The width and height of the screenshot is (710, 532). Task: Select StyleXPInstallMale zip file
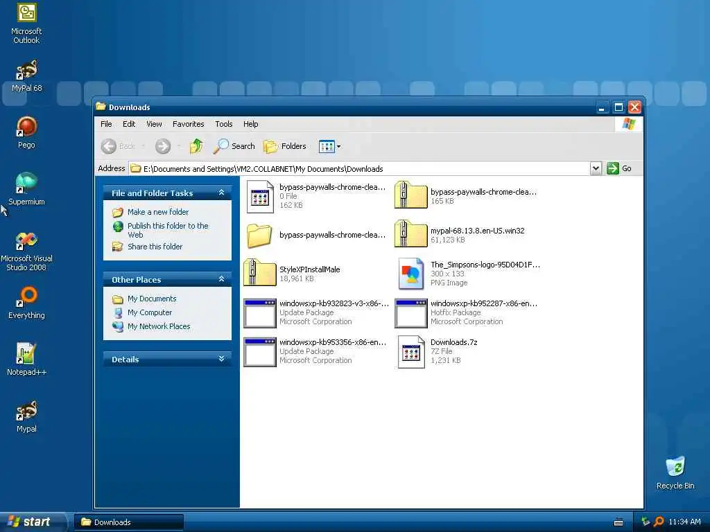260,273
